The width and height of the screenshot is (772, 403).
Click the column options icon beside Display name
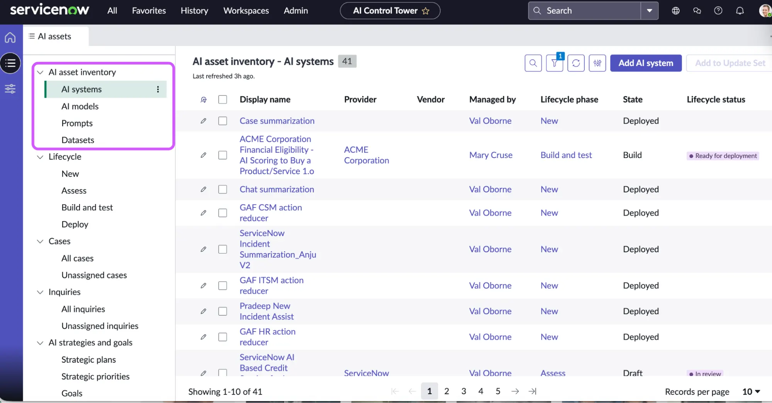click(x=204, y=100)
